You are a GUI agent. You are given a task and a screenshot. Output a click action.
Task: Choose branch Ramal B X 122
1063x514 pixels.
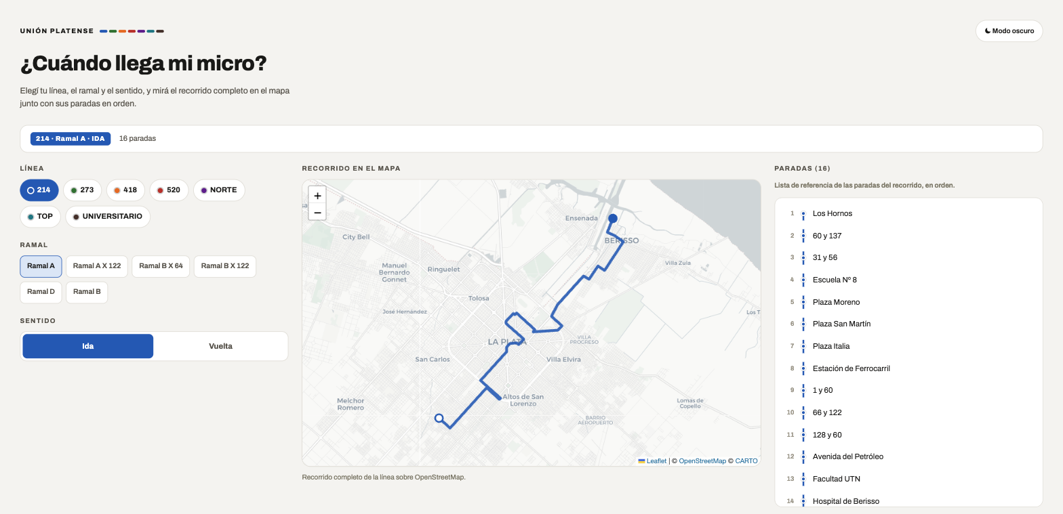(225, 266)
